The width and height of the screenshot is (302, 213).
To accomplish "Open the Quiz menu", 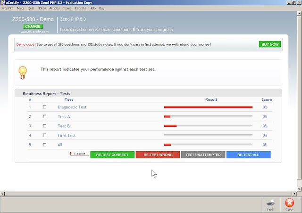I will click(x=31, y=8).
